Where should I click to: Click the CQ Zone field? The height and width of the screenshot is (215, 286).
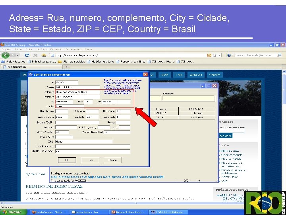click(92, 111)
